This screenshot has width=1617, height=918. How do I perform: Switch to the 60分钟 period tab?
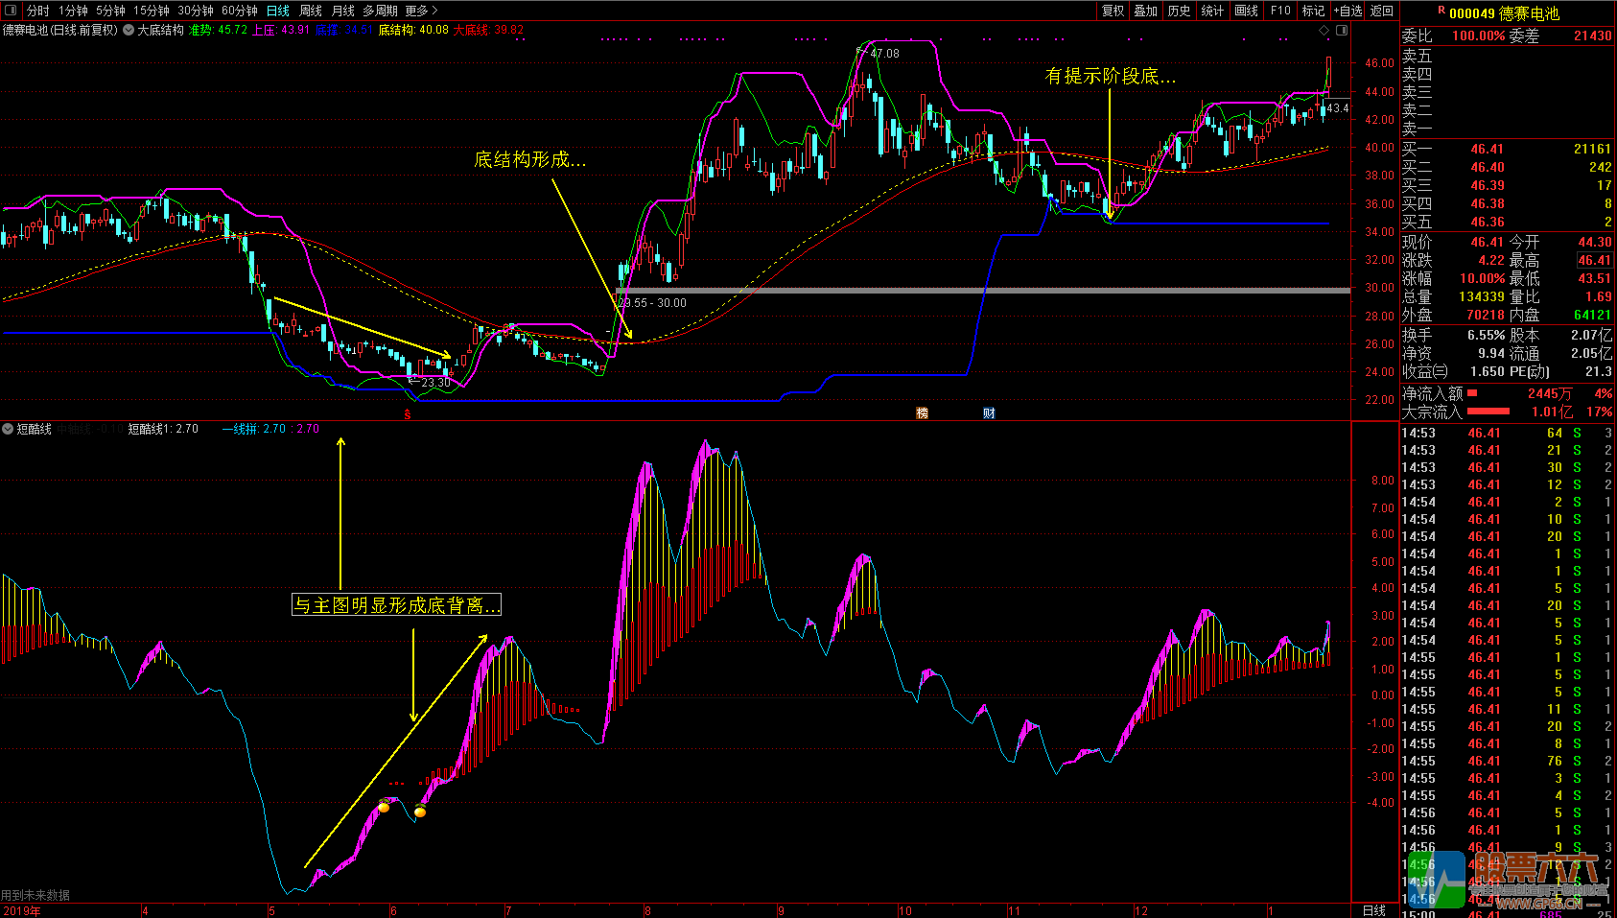[240, 11]
